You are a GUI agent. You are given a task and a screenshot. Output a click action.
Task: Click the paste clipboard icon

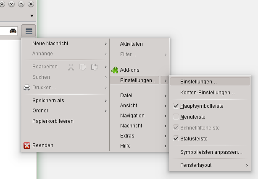tap(95, 67)
